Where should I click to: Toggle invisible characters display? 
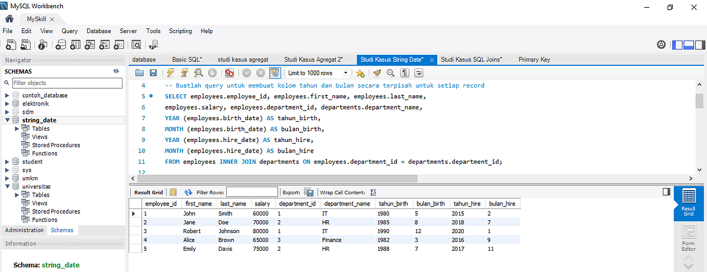pyautogui.click(x=405, y=73)
